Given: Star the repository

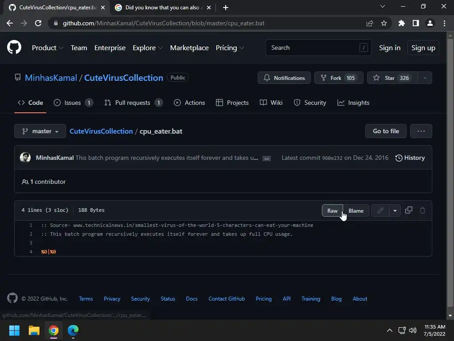Looking at the screenshot, I should [x=392, y=78].
